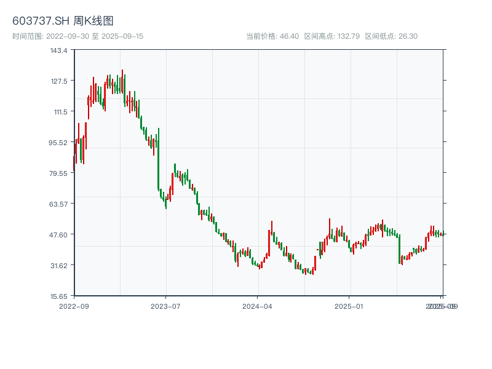Click the 区间高点: 132.79 label
This screenshot has width=492, height=369.
coord(332,36)
